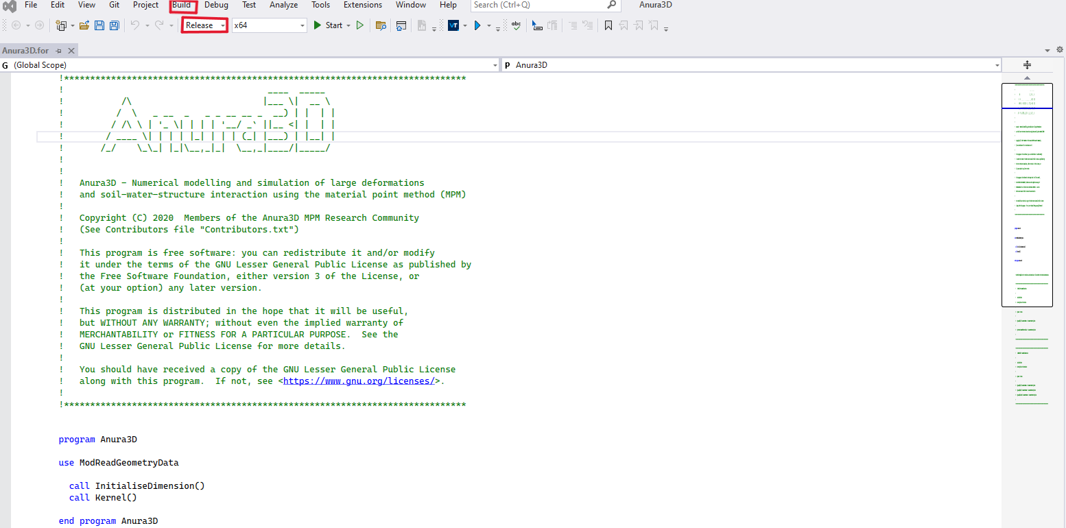Open editor options via the gear icon
The height and width of the screenshot is (528, 1066).
(1060, 49)
